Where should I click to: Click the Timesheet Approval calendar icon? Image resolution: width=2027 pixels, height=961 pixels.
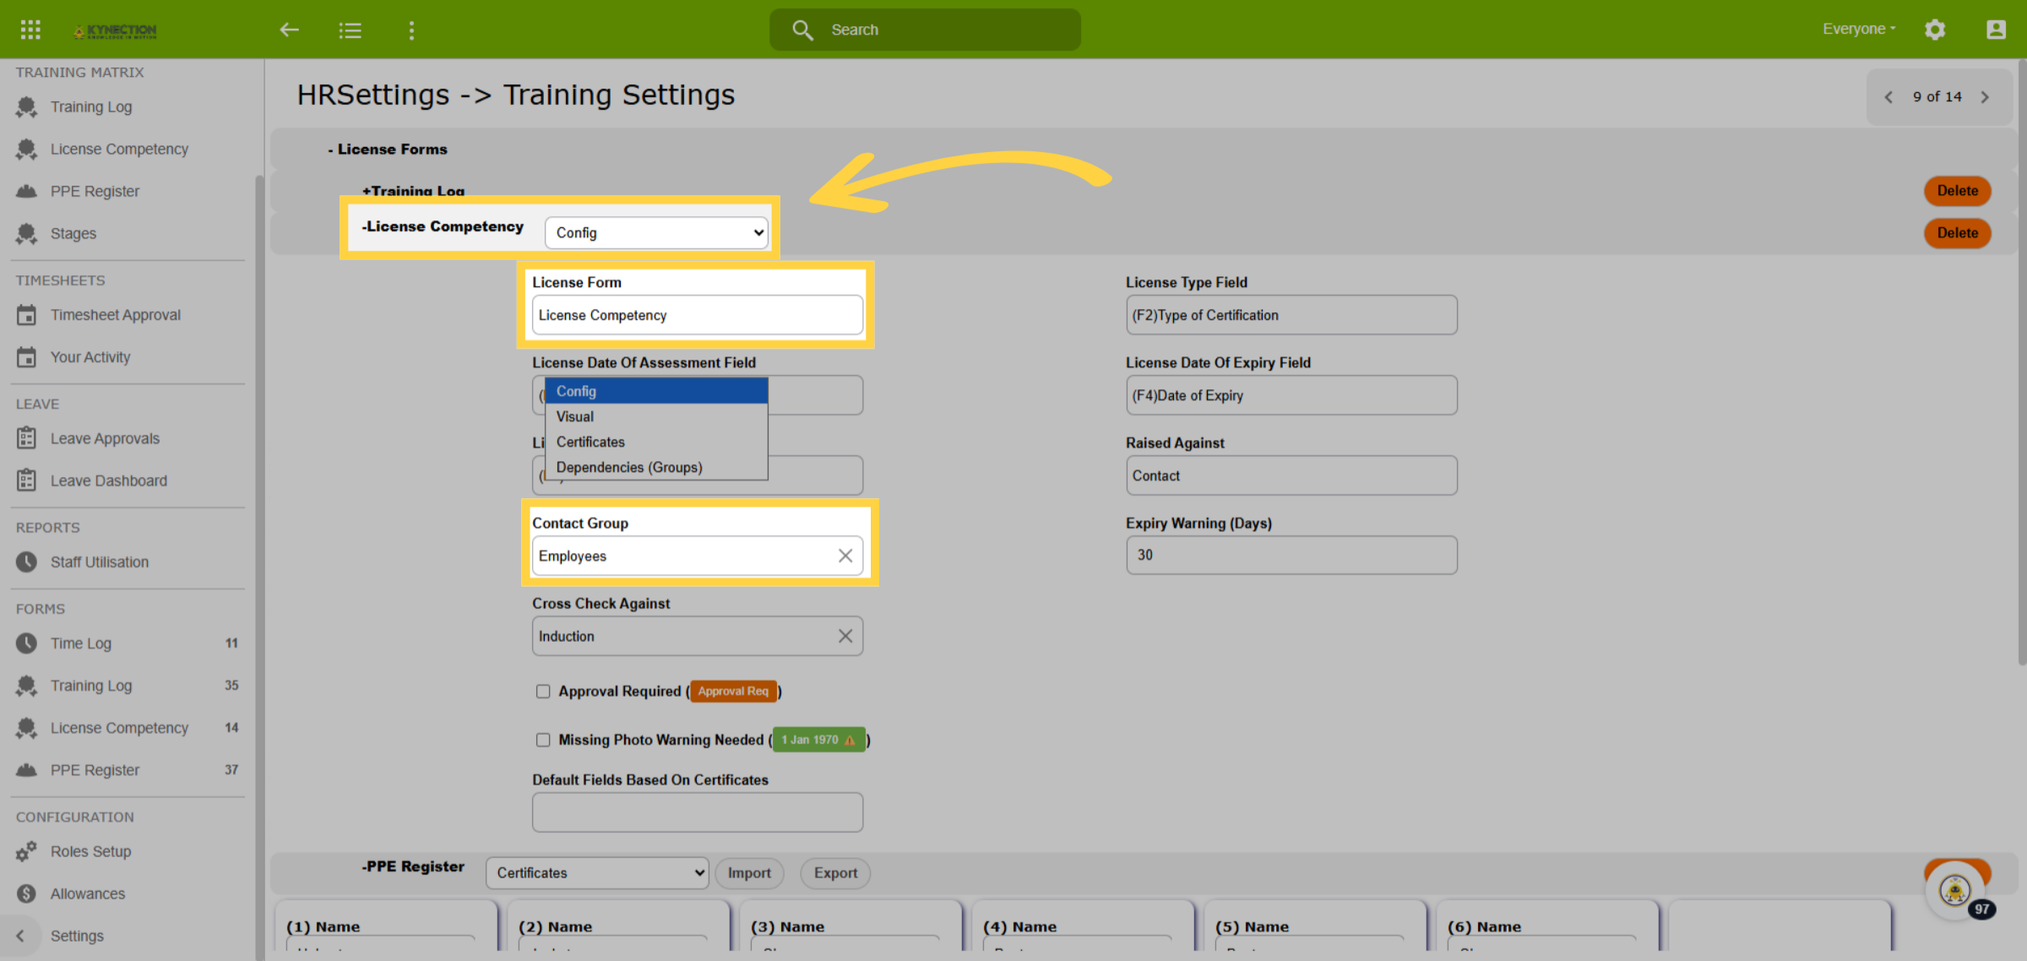(26, 315)
